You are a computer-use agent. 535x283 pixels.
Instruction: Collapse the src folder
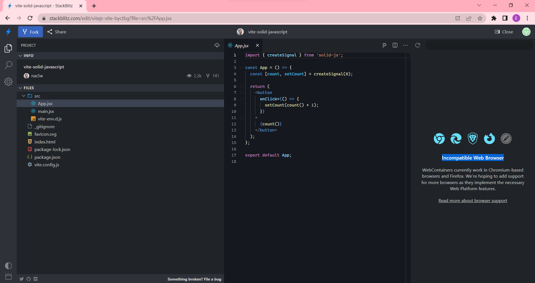(24, 96)
